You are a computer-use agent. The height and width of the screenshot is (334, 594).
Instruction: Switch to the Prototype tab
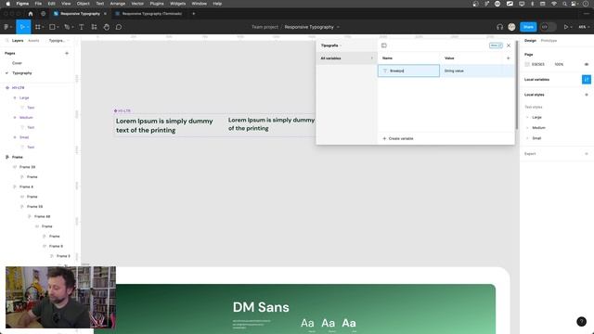(x=549, y=41)
